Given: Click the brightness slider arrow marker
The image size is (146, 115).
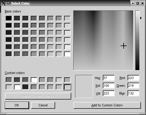Looking at the screenshot, I should (141, 18).
